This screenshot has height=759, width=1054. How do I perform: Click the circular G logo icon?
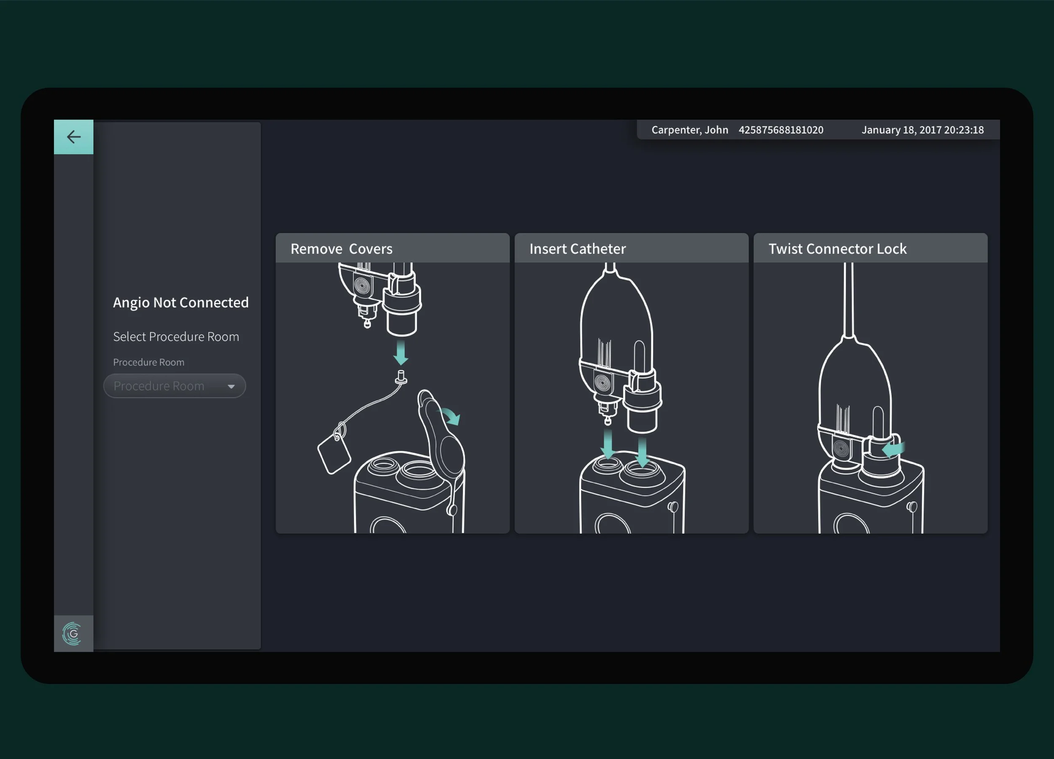pos(73,633)
